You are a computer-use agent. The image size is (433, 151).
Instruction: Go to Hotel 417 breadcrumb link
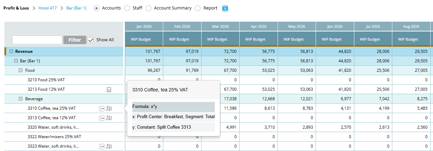point(48,8)
